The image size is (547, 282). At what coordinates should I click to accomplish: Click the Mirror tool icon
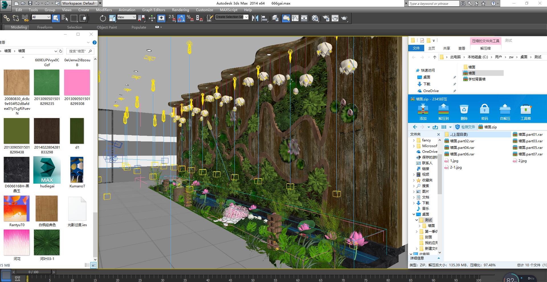tap(255, 18)
